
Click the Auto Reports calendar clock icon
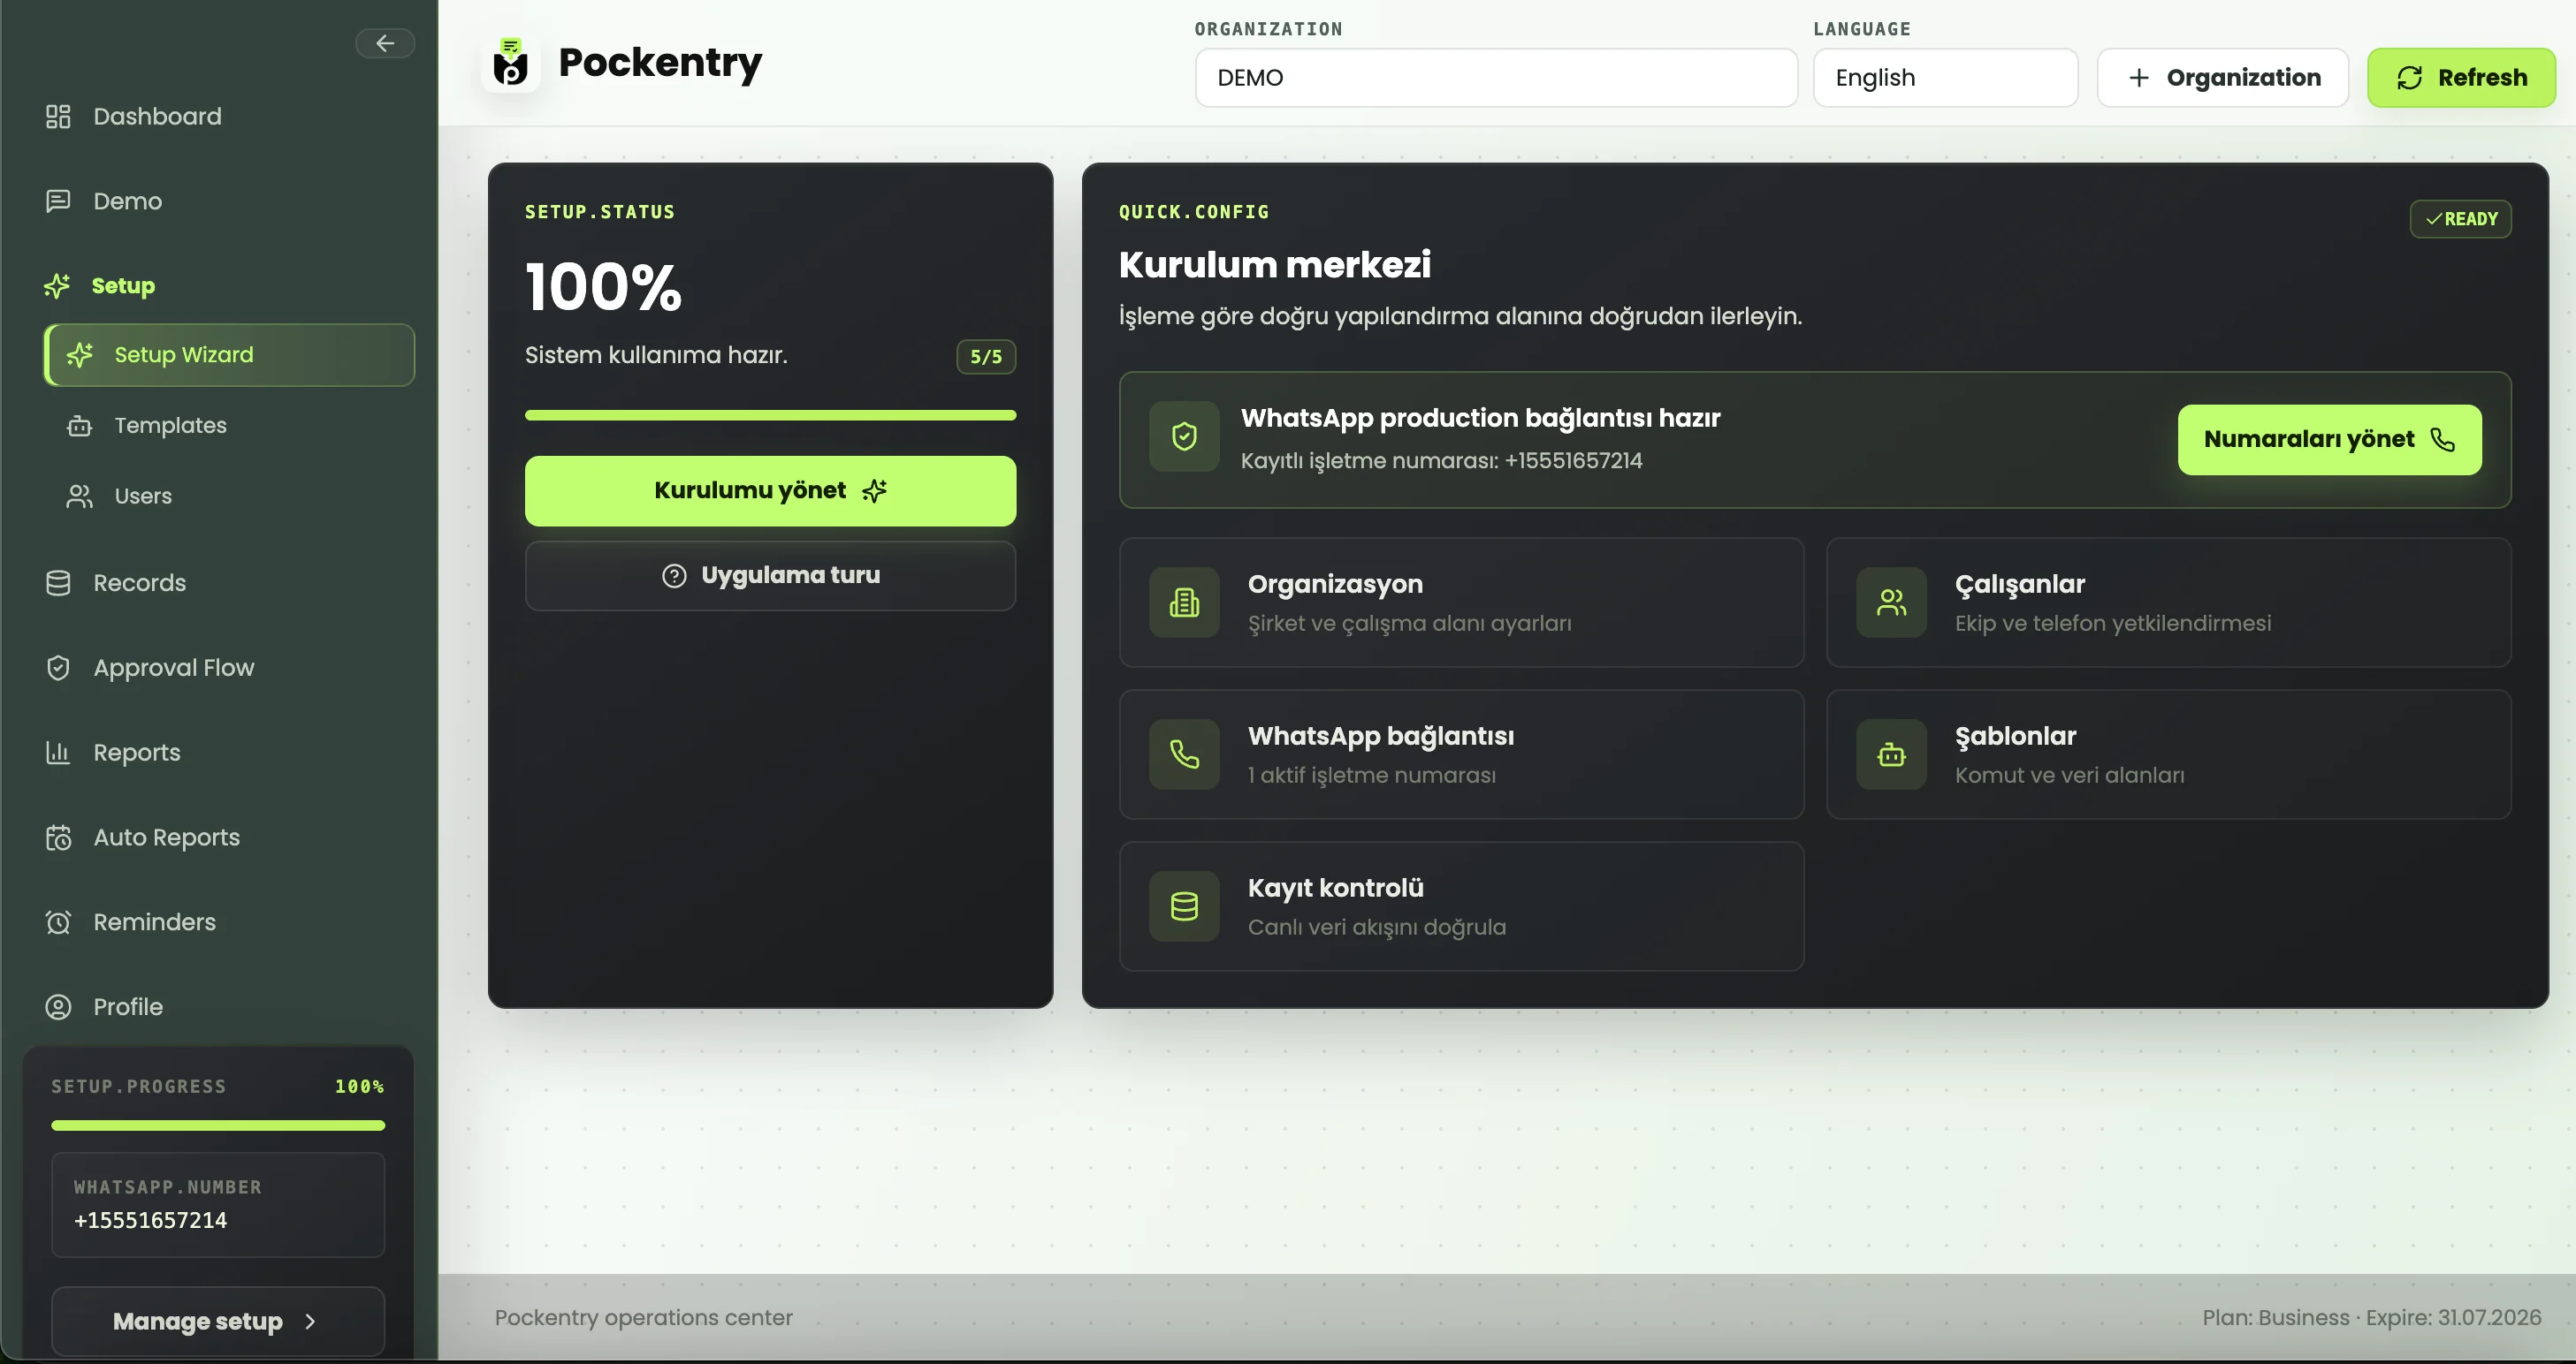click(x=58, y=837)
